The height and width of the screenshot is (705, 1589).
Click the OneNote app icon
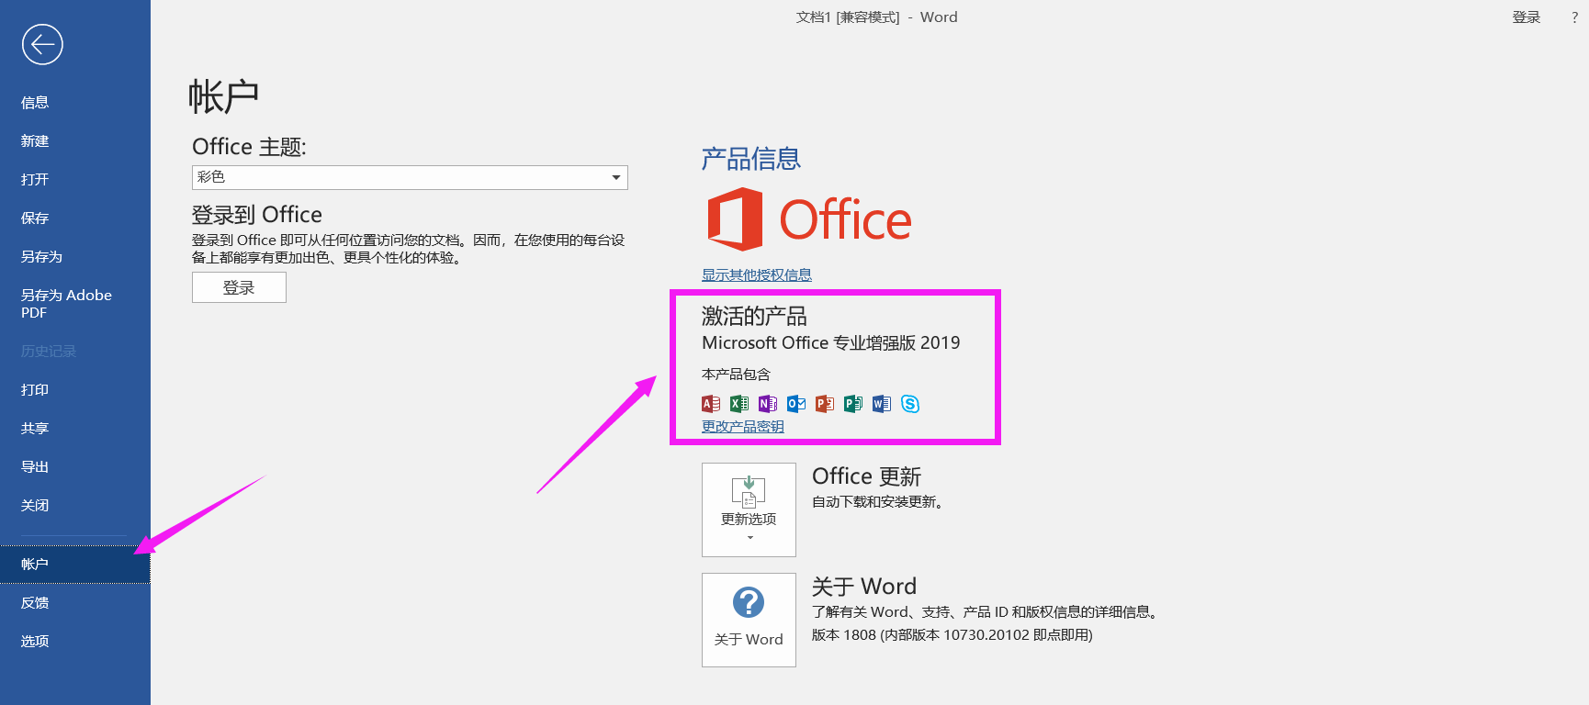click(x=768, y=404)
